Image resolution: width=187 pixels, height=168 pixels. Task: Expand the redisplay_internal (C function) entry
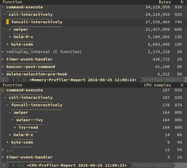3,52
